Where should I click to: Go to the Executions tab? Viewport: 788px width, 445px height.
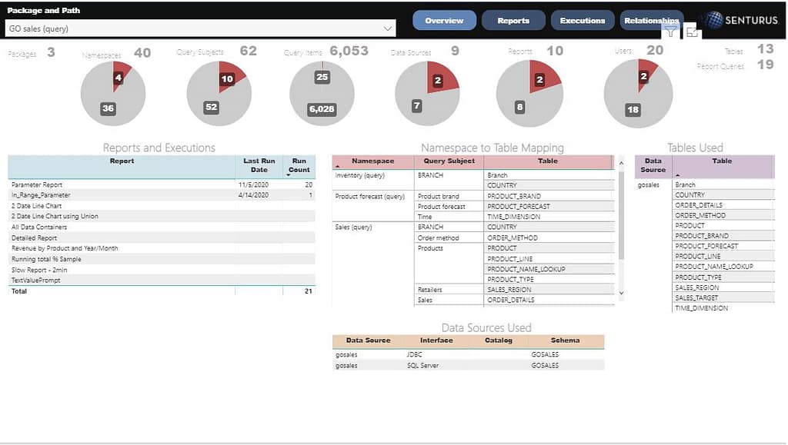[583, 21]
